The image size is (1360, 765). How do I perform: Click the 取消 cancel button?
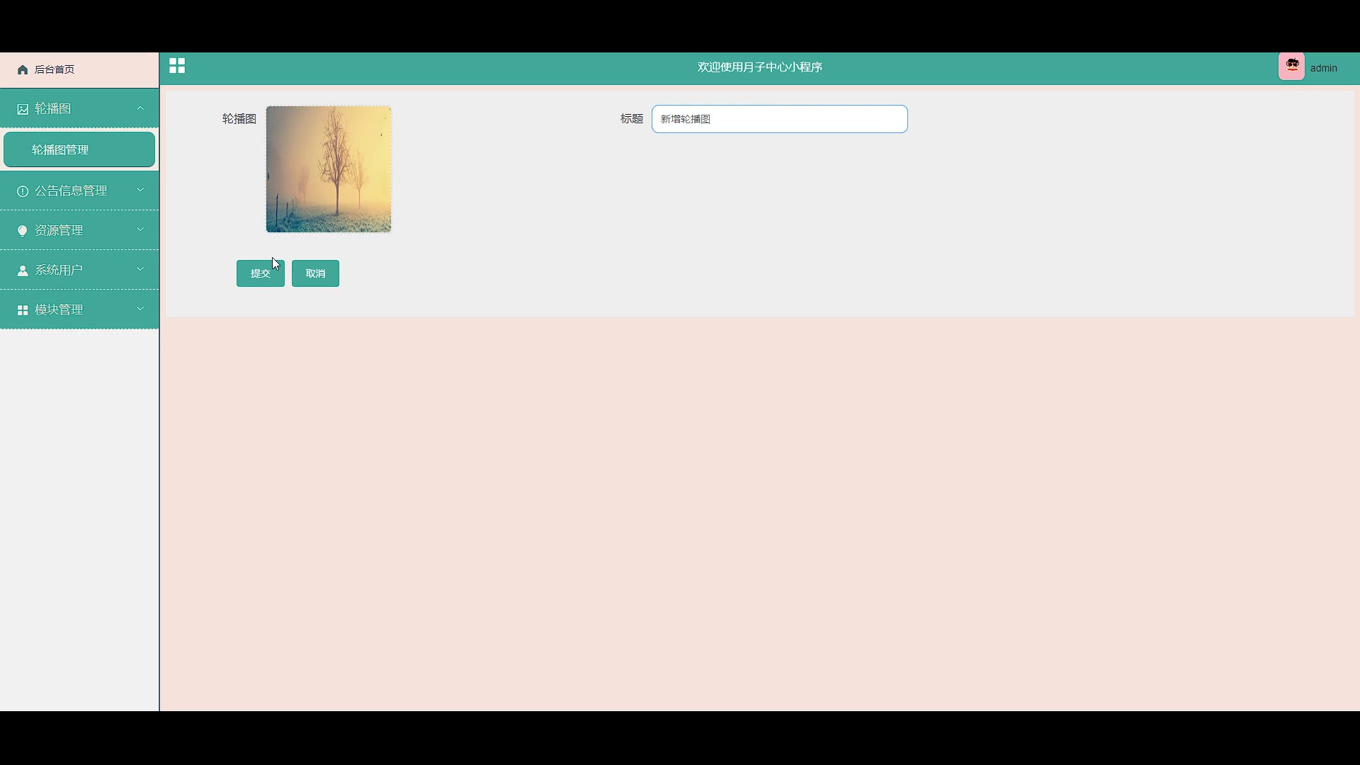point(315,273)
